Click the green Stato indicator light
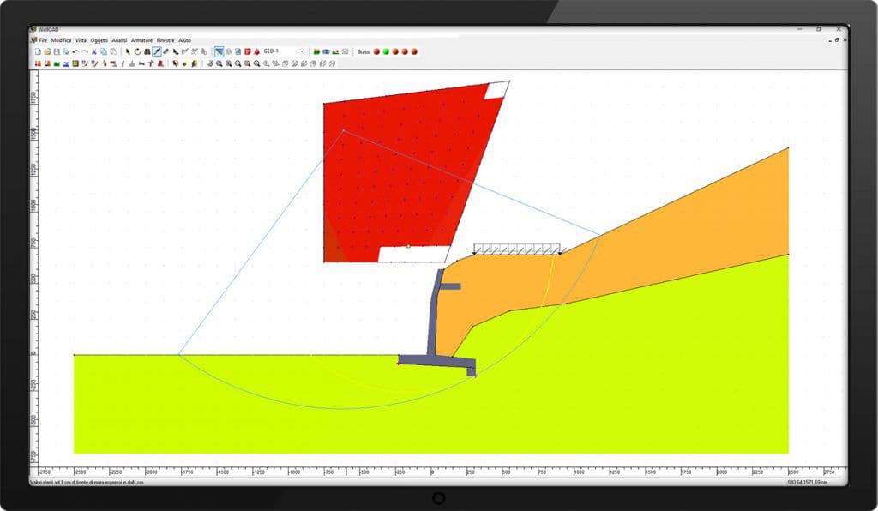The image size is (878, 511). (386, 52)
